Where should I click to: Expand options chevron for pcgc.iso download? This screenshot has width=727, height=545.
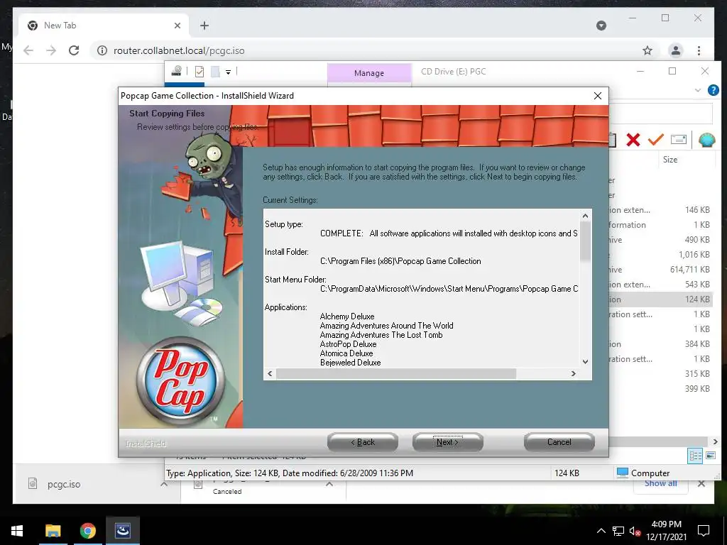[164, 484]
